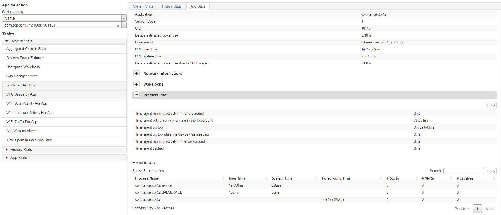Go to the Previous page
Image resolution: width=501 pixels, height=215 pixels.
[462, 209]
